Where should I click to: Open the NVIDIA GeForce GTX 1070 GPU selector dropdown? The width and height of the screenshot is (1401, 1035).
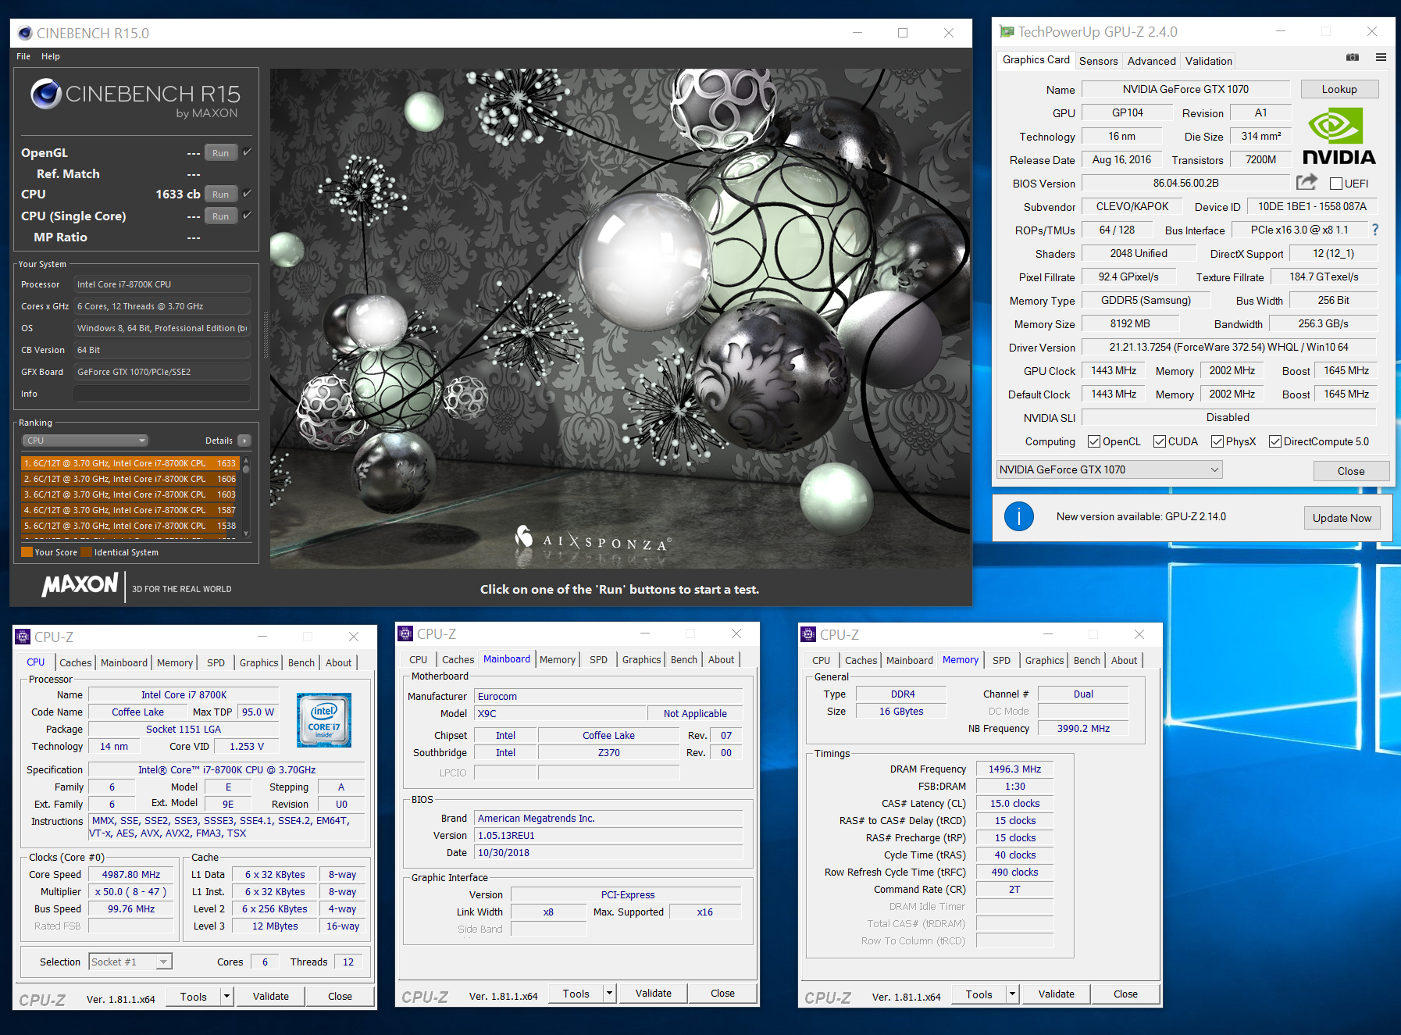tap(1109, 469)
